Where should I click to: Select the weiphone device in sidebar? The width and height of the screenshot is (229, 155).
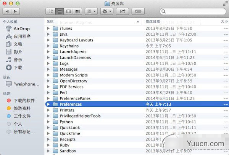click(23, 84)
